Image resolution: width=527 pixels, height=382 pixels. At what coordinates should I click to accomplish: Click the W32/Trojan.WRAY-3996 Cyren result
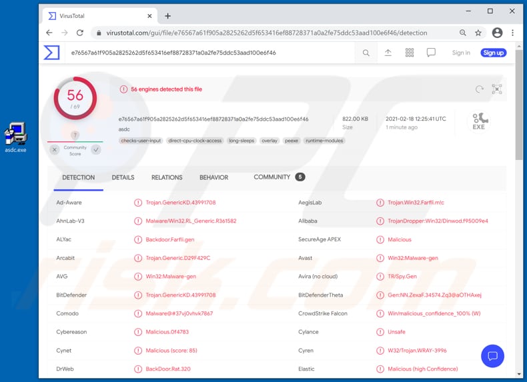click(x=417, y=351)
